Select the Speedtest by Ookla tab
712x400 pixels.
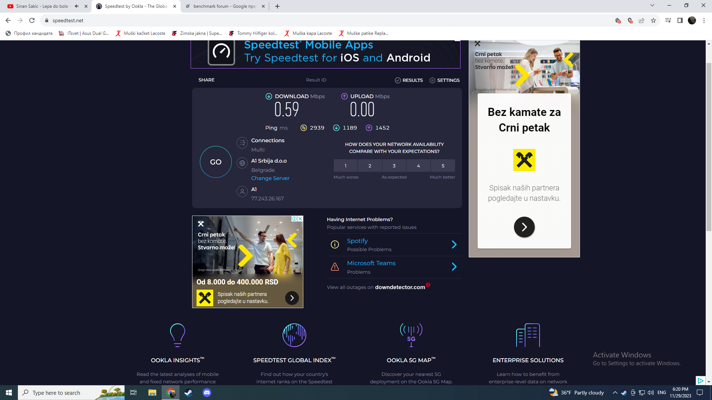136,6
